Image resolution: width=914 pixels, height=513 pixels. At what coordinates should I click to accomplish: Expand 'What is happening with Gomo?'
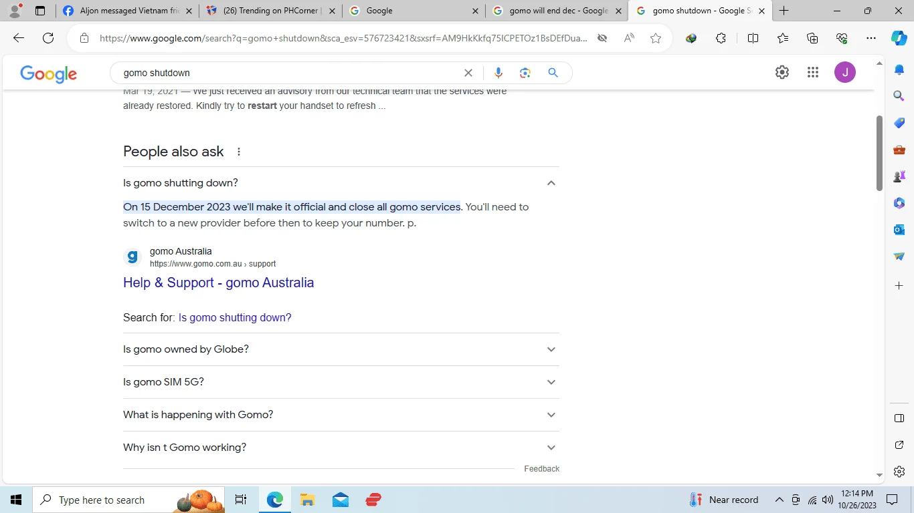point(341,415)
